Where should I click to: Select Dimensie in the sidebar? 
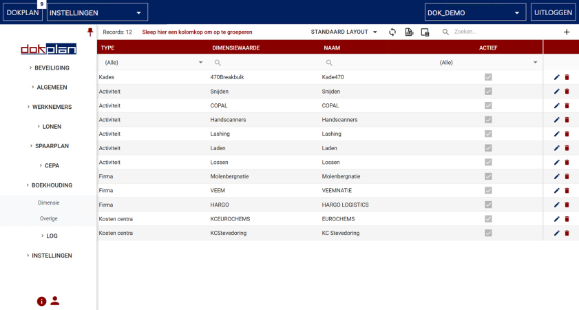(48, 203)
